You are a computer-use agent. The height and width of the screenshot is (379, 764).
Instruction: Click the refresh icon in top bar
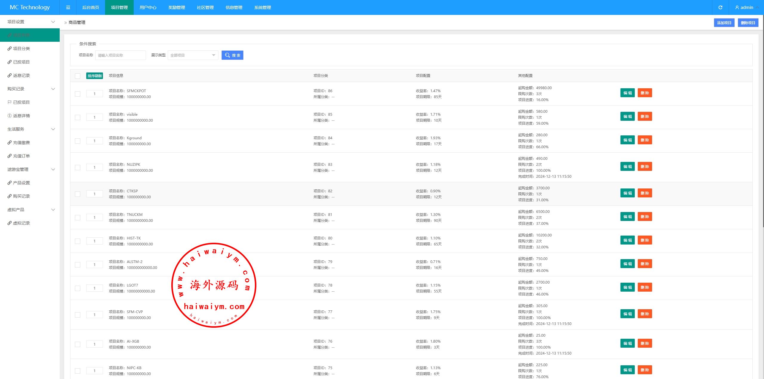pos(720,7)
